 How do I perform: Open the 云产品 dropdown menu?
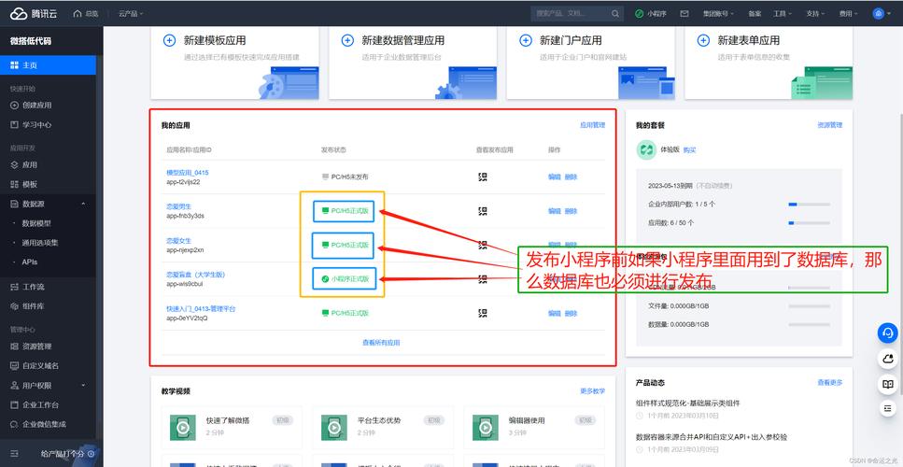134,14
